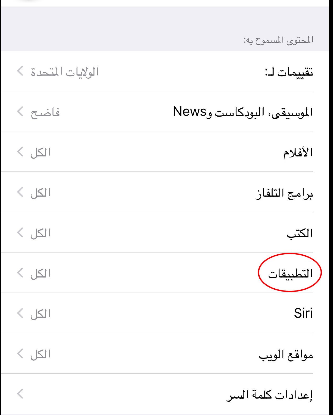
Task: Choose the الكتب entry
Action: pos(300,233)
